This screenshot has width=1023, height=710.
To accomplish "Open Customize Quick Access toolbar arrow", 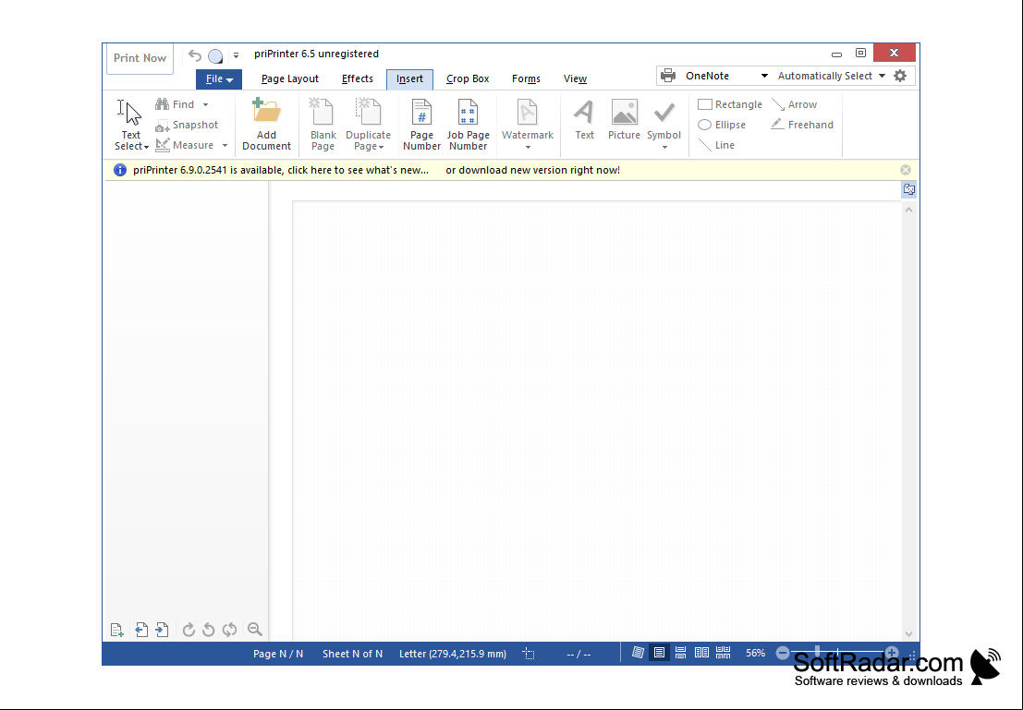I will point(237,55).
